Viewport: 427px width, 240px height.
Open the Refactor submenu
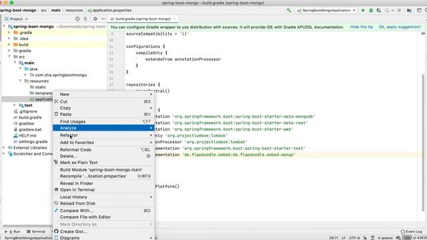pos(103,135)
